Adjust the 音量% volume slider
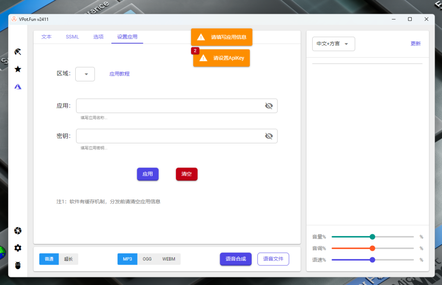 372,237
